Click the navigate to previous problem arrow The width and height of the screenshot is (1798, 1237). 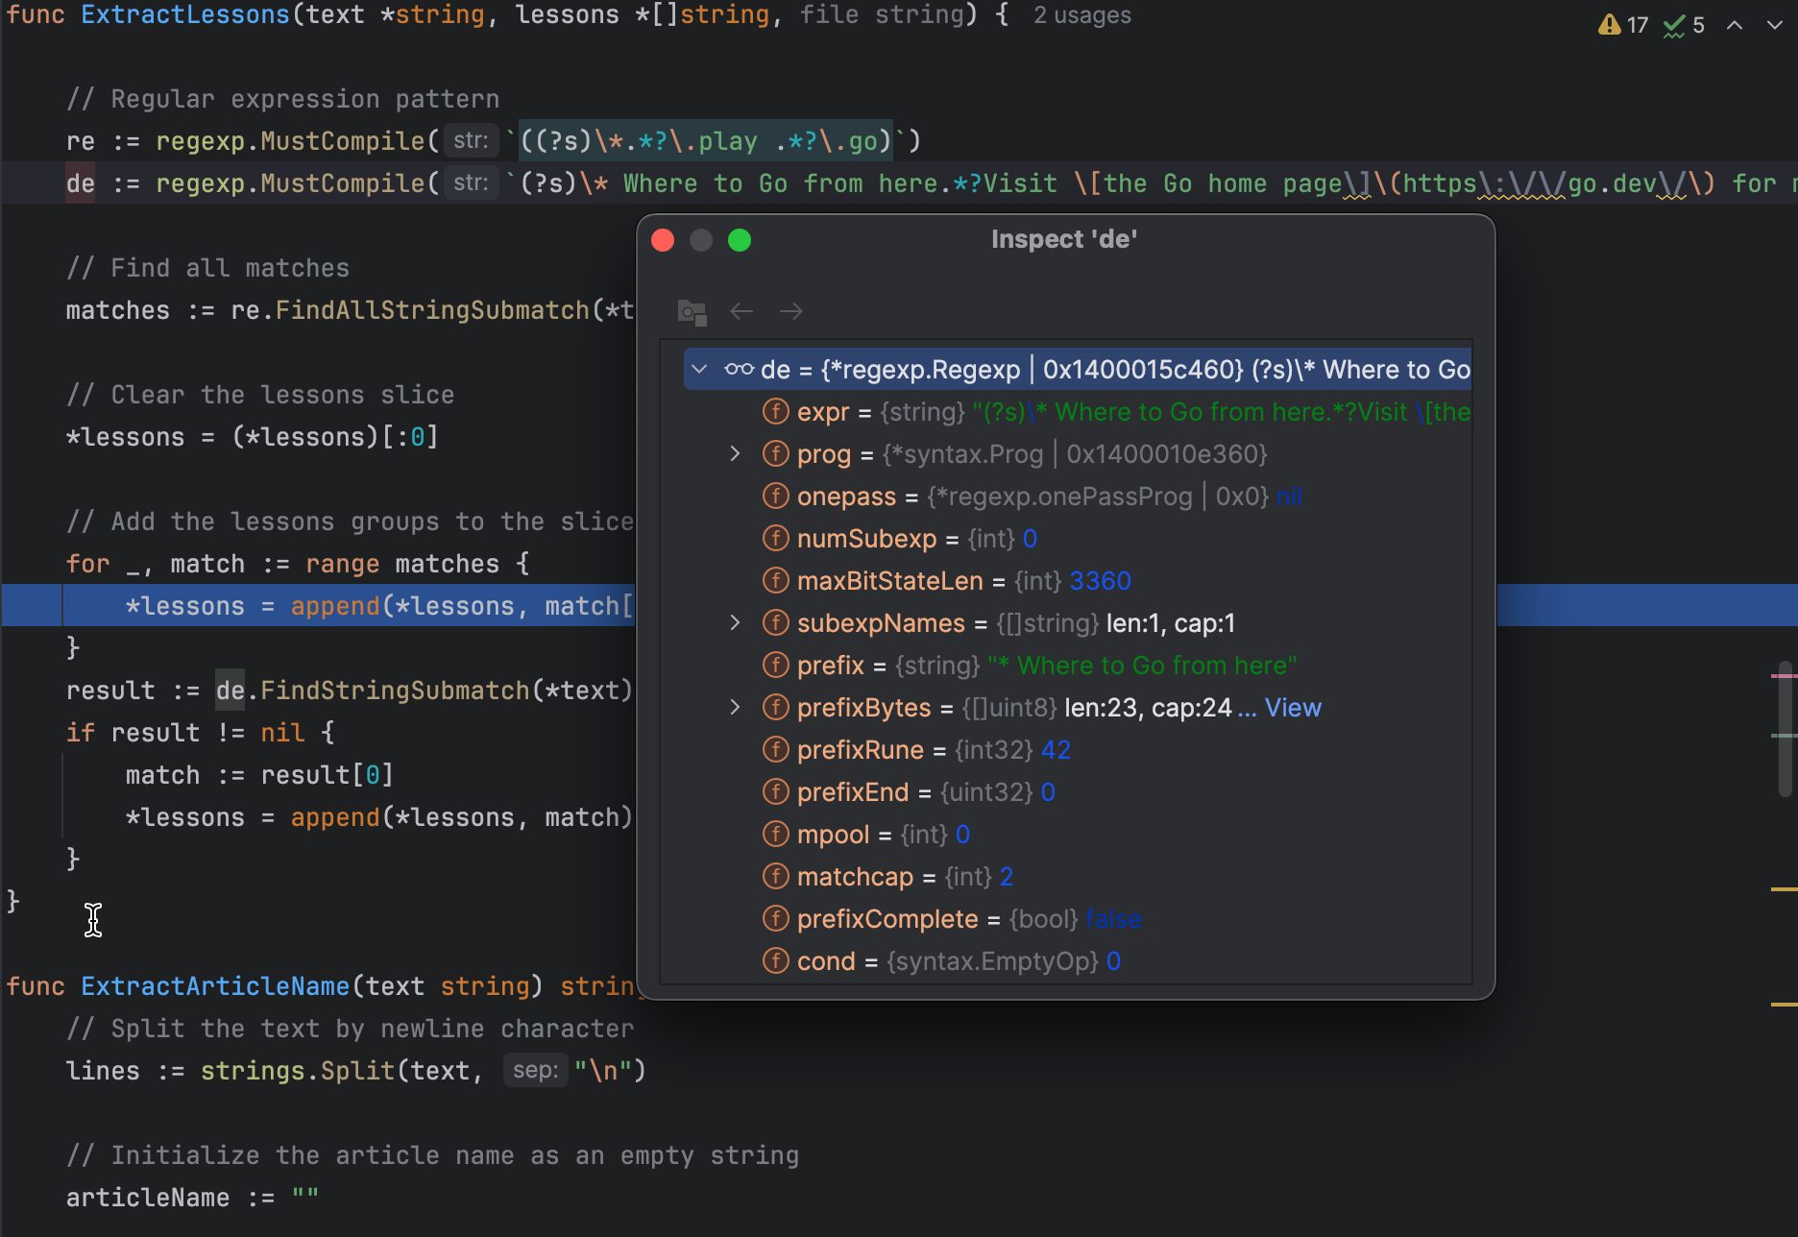coord(1735,25)
